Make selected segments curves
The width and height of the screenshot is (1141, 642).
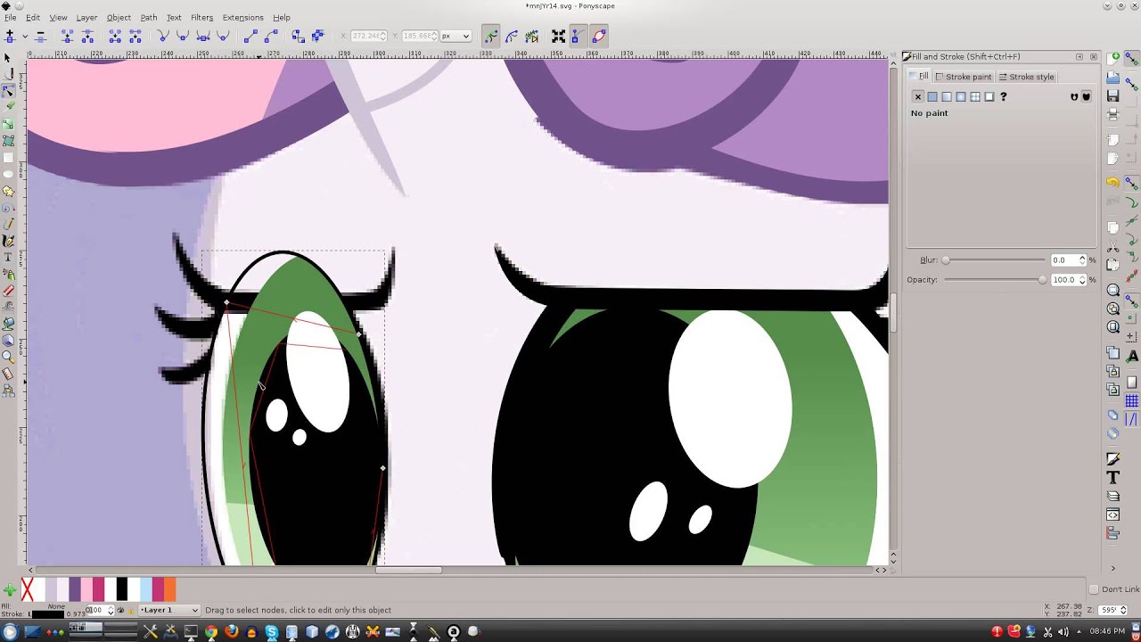coord(271,37)
